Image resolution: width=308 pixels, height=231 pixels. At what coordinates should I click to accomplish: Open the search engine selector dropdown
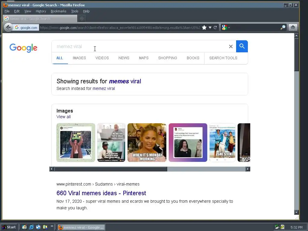pyautogui.click(x=226, y=27)
